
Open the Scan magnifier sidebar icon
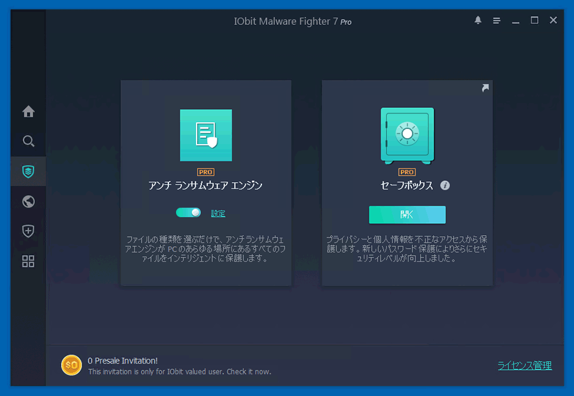coord(28,141)
